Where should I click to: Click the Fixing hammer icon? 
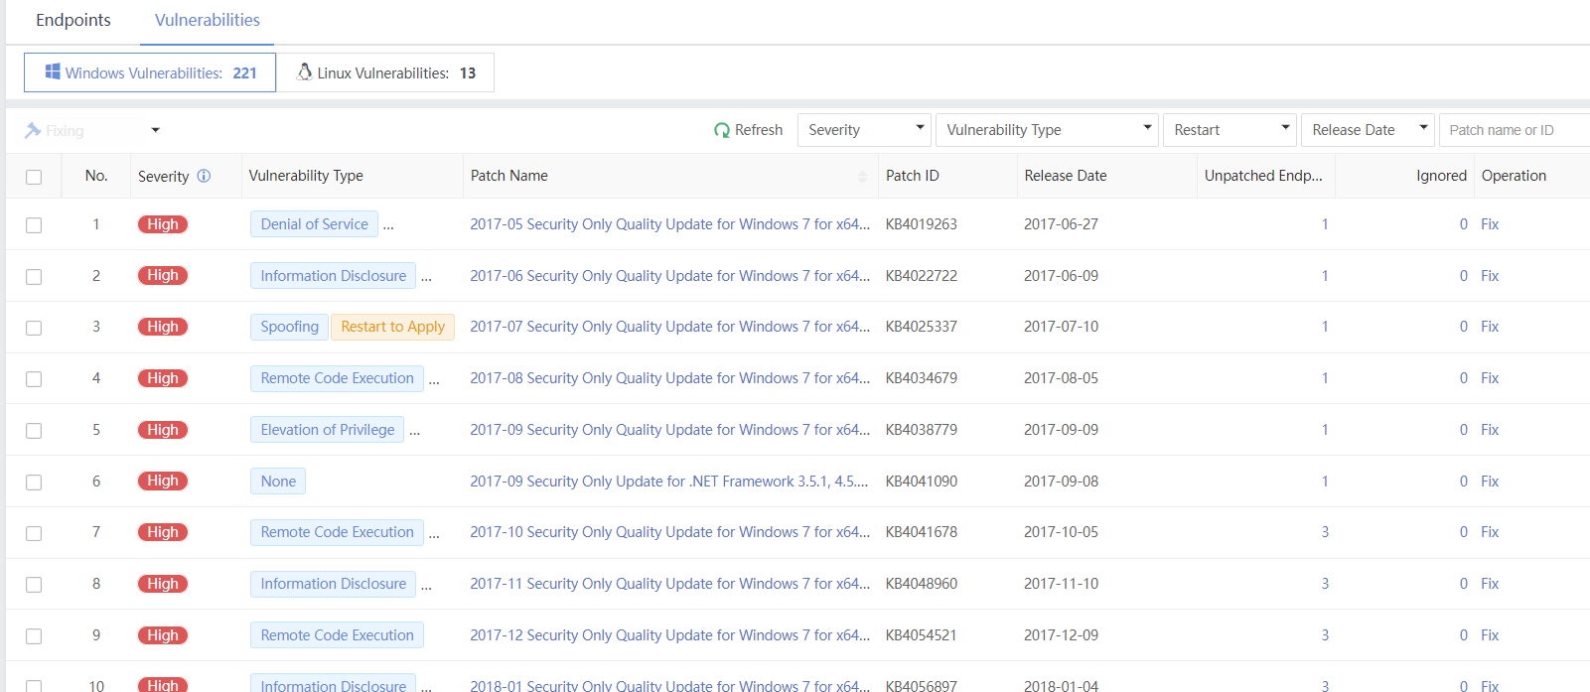pyautogui.click(x=33, y=130)
